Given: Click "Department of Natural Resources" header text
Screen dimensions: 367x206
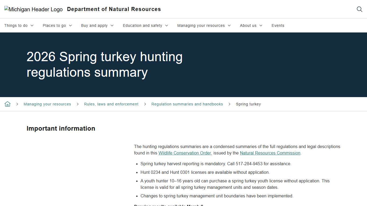Looking at the screenshot, I should point(114,9).
